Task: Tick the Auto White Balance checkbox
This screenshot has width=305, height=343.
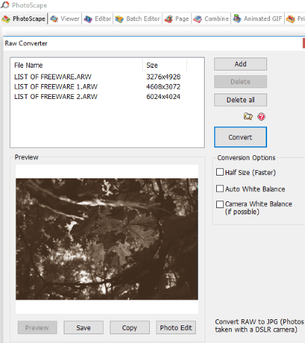Action: point(220,188)
